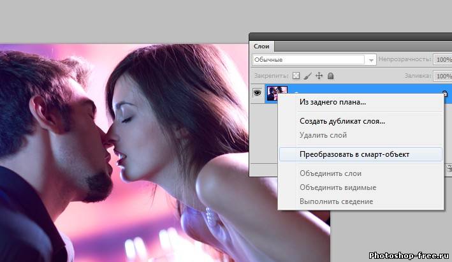
Task: Toggle the lock position move icon
Action: (319, 76)
